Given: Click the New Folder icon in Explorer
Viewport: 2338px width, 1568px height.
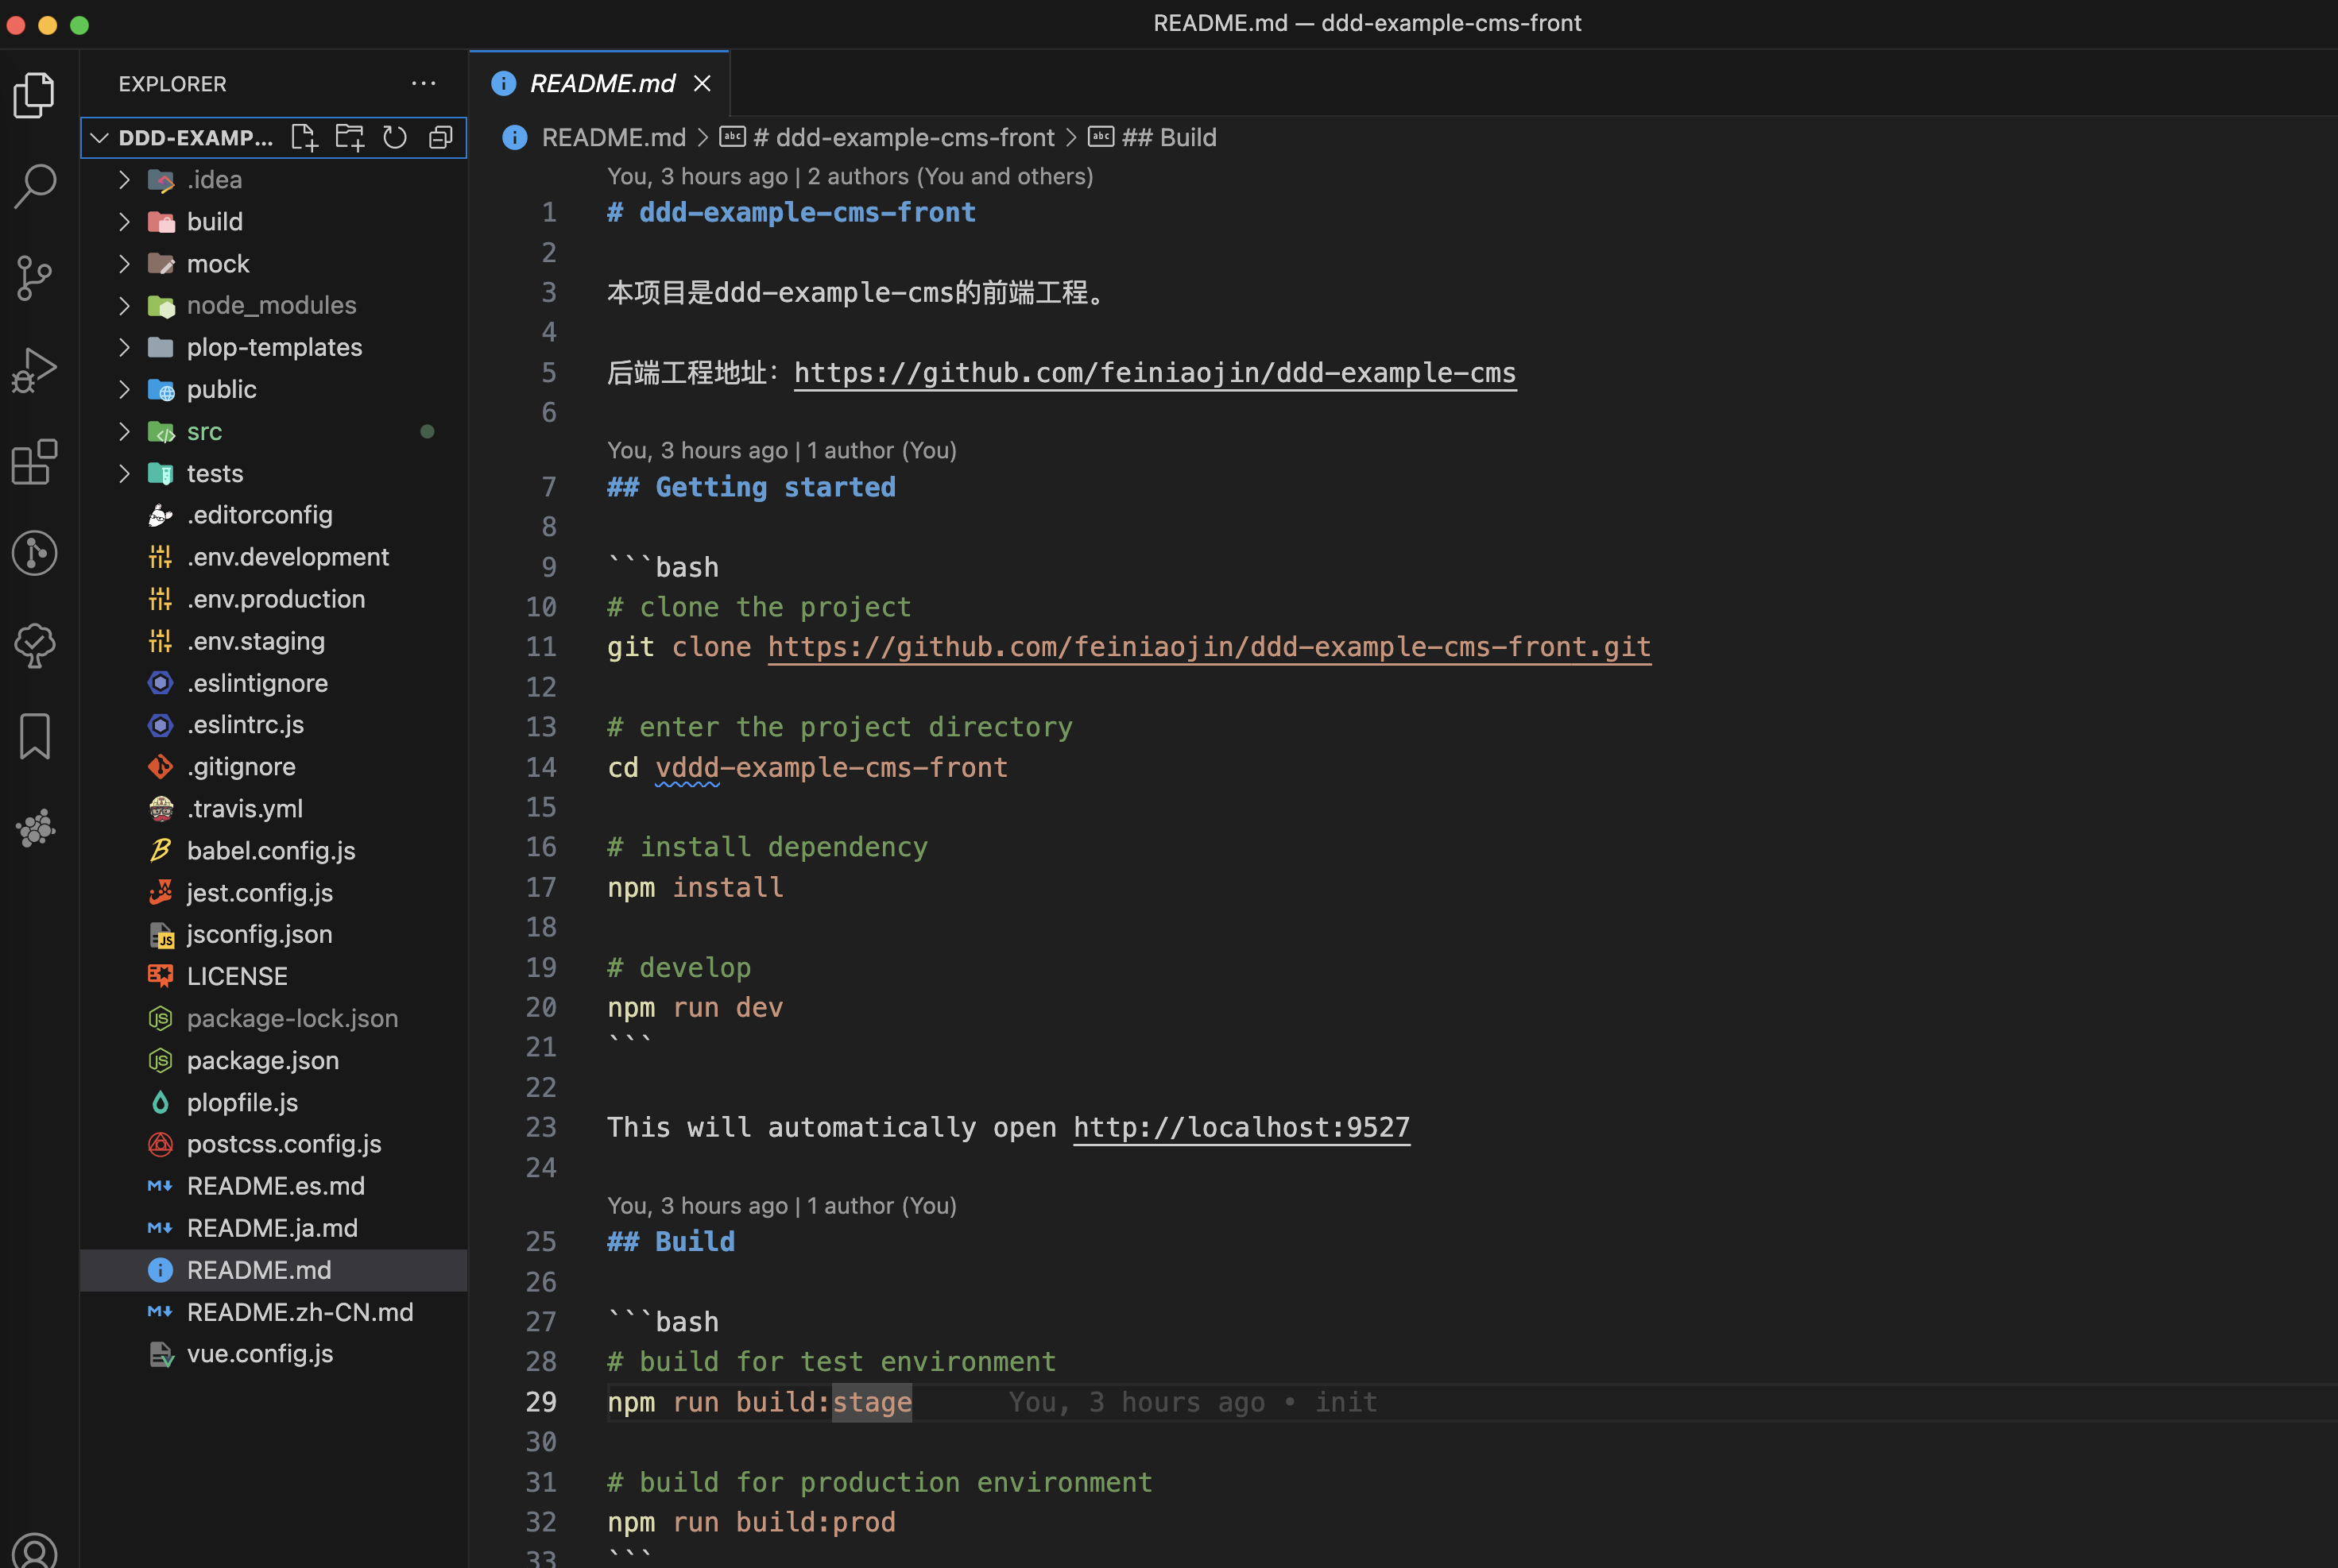Looking at the screenshot, I should [x=349, y=137].
